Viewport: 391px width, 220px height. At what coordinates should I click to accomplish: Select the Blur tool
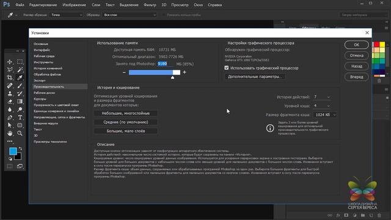(10, 109)
